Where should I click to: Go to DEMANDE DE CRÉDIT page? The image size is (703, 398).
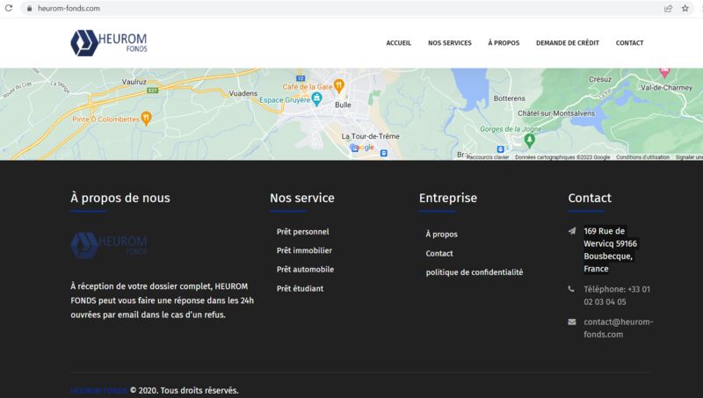click(567, 43)
